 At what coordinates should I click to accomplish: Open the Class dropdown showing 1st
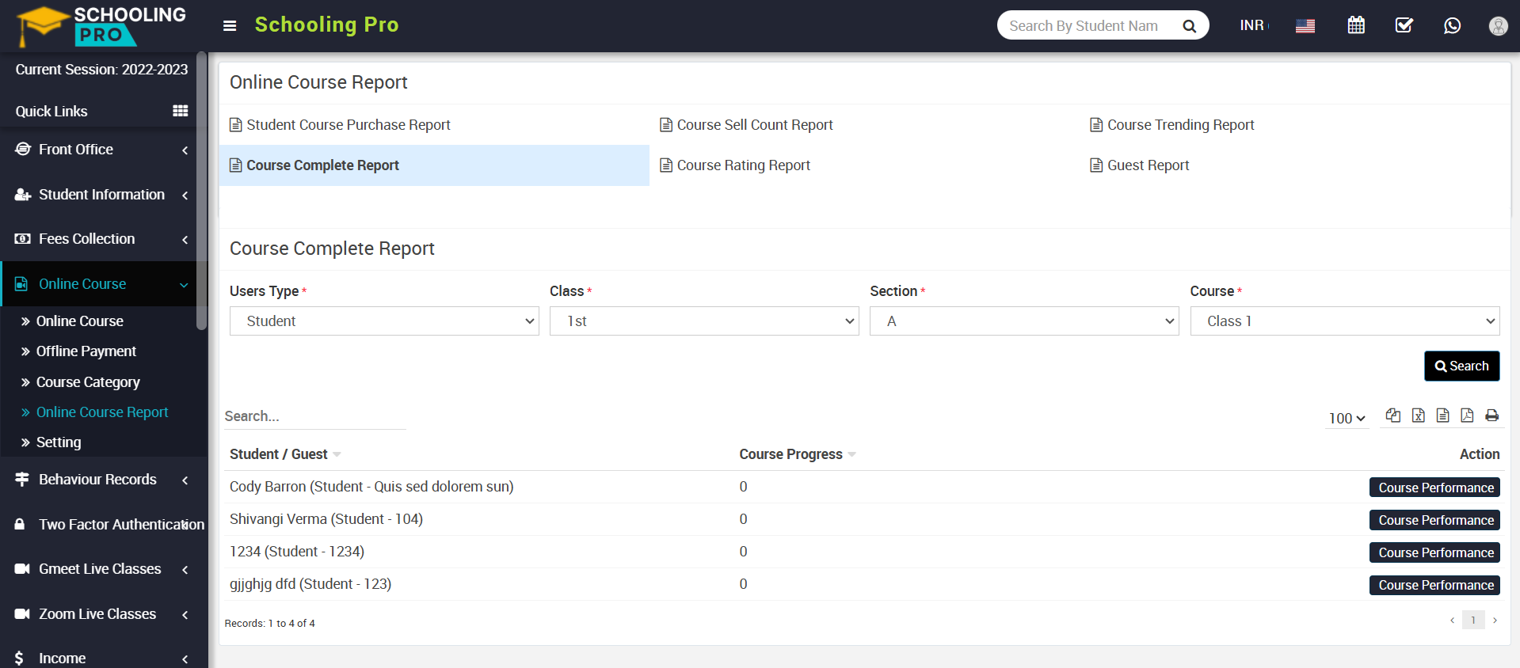pyautogui.click(x=704, y=321)
